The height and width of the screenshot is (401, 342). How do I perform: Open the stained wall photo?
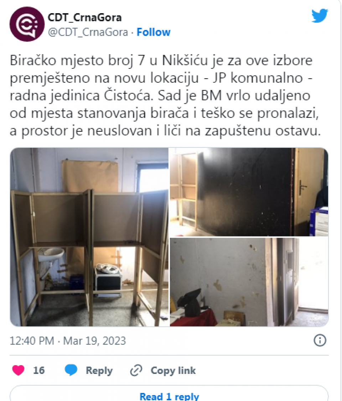249,282
